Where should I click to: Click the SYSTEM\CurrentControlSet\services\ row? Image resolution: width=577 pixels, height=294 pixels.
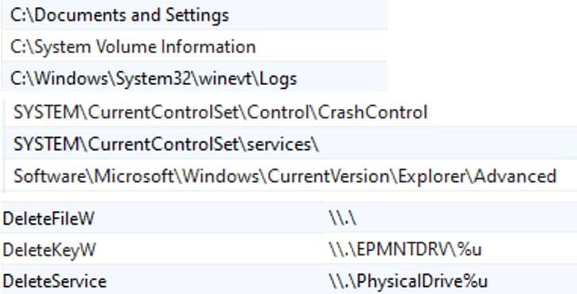(x=290, y=145)
